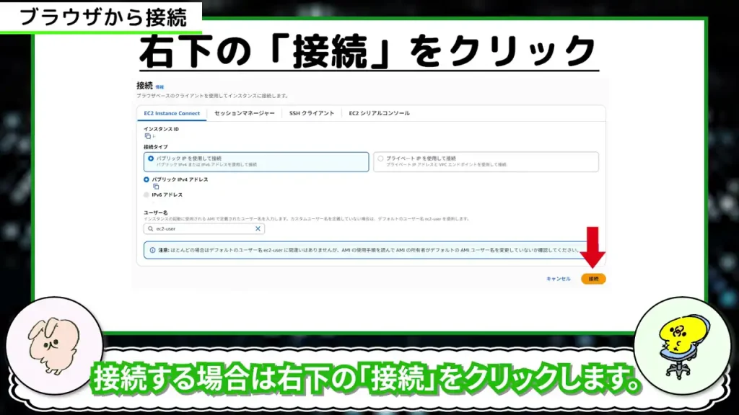Viewport: 739px width, 415px height.
Task: Copy the instance ID with the copy icon
Action: click(x=147, y=136)
